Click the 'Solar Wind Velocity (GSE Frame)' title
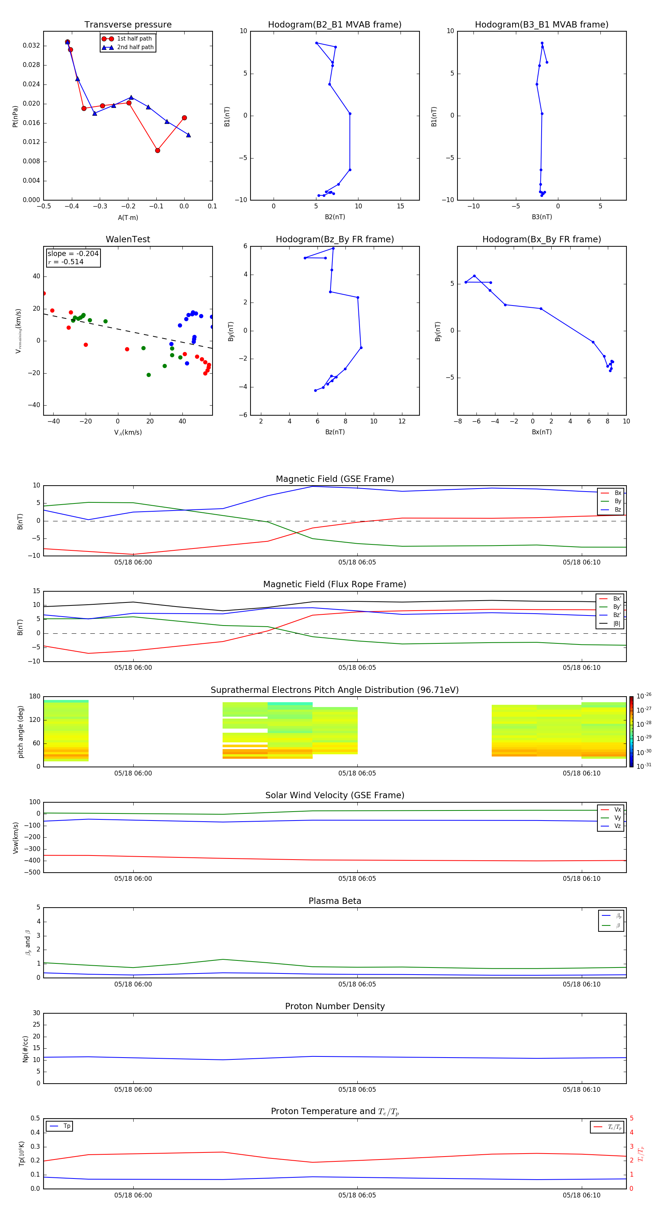Image resolution: width=670 pixels, height=1228 pixels. 335,795
